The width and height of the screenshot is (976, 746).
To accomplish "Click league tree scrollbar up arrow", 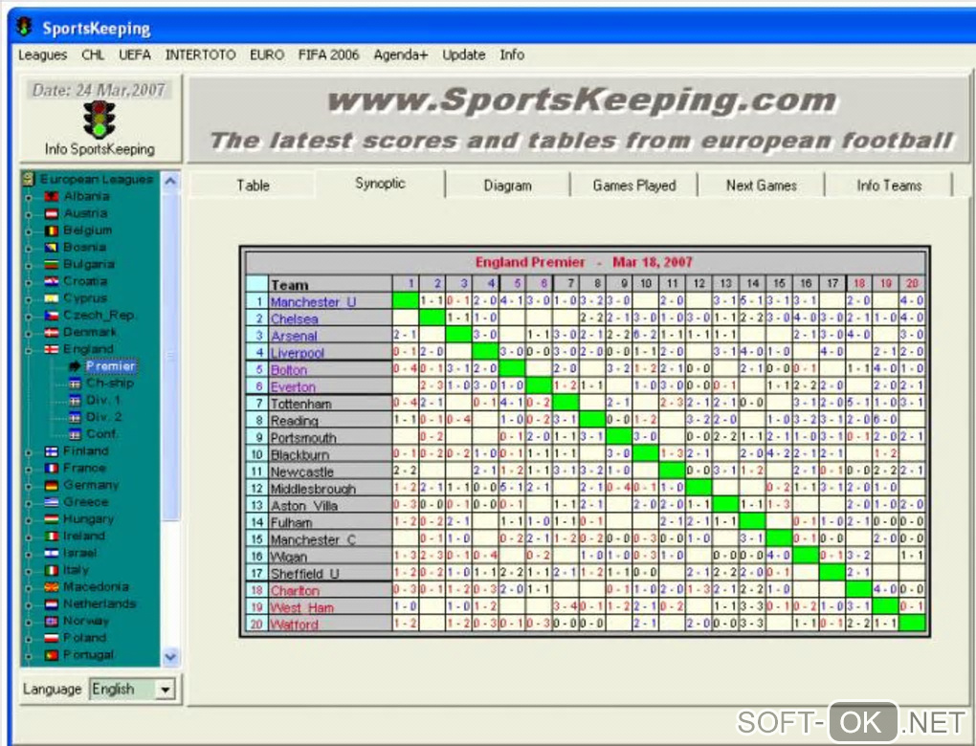I will click(x=170, y=182).
